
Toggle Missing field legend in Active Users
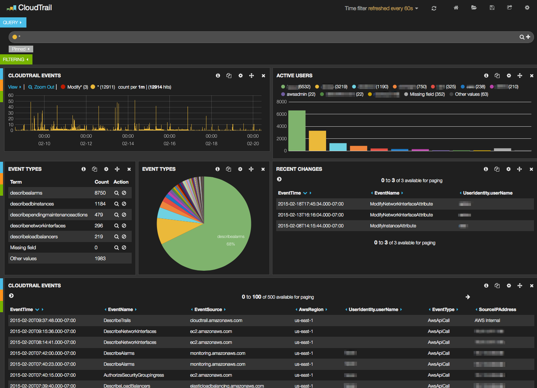[406, 94]
